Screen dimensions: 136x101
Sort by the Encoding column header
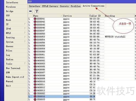(119, 16)
